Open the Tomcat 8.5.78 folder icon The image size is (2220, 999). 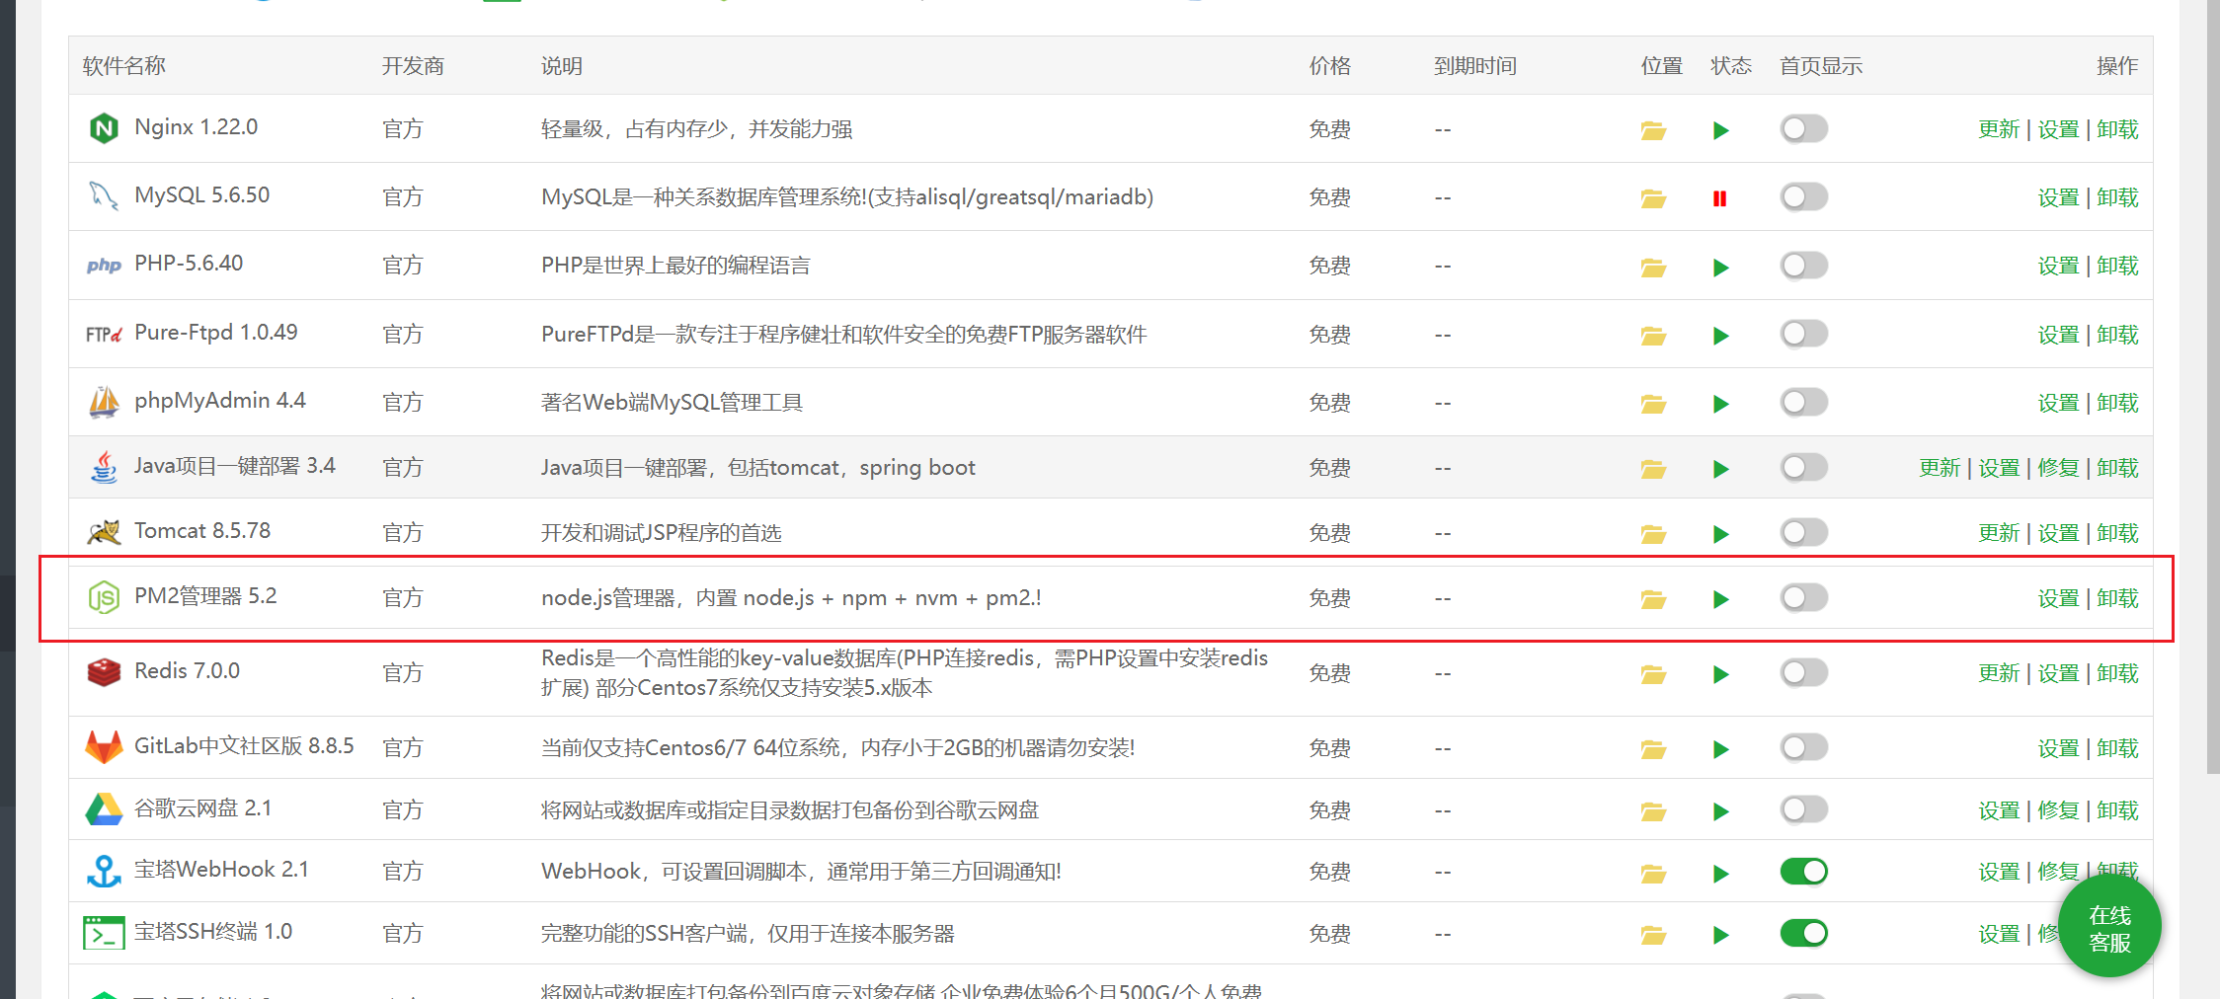pyautogui.click(x=1653, y=534)
